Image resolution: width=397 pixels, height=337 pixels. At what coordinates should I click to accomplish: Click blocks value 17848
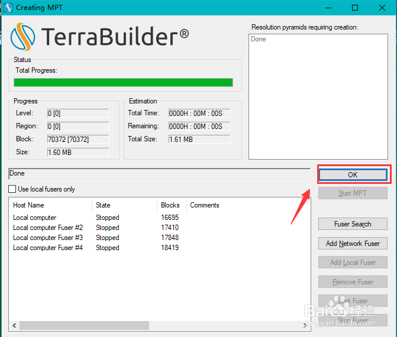[x=170, y=238]
